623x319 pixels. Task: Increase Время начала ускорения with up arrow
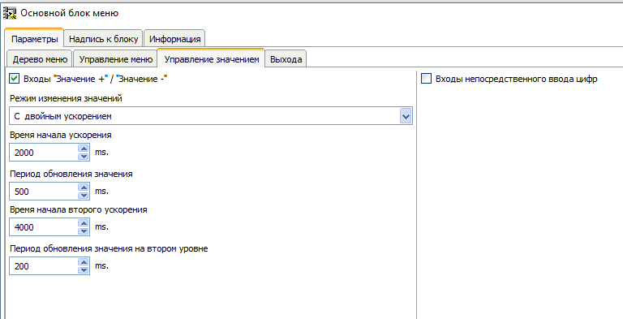(x=84, y=149)
